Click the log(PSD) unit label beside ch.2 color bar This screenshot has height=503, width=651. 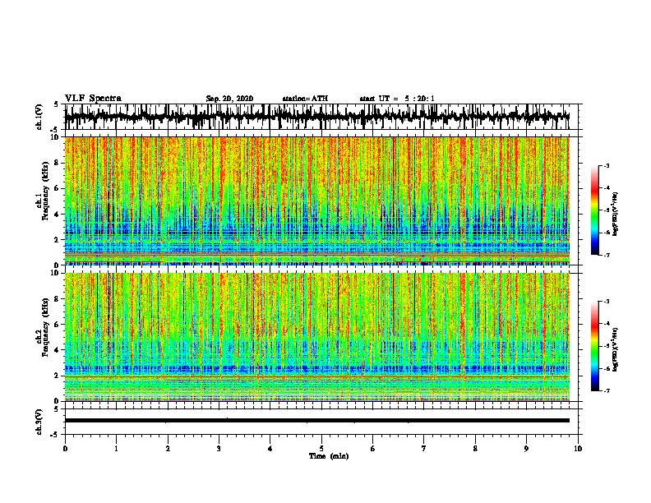point(616,349)
